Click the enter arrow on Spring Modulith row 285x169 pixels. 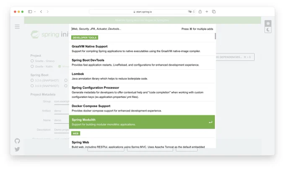tap(210, 122)
